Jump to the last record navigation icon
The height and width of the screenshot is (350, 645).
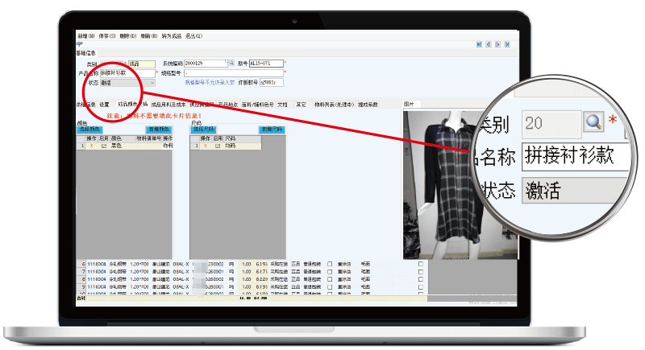[x=507, y=44]
